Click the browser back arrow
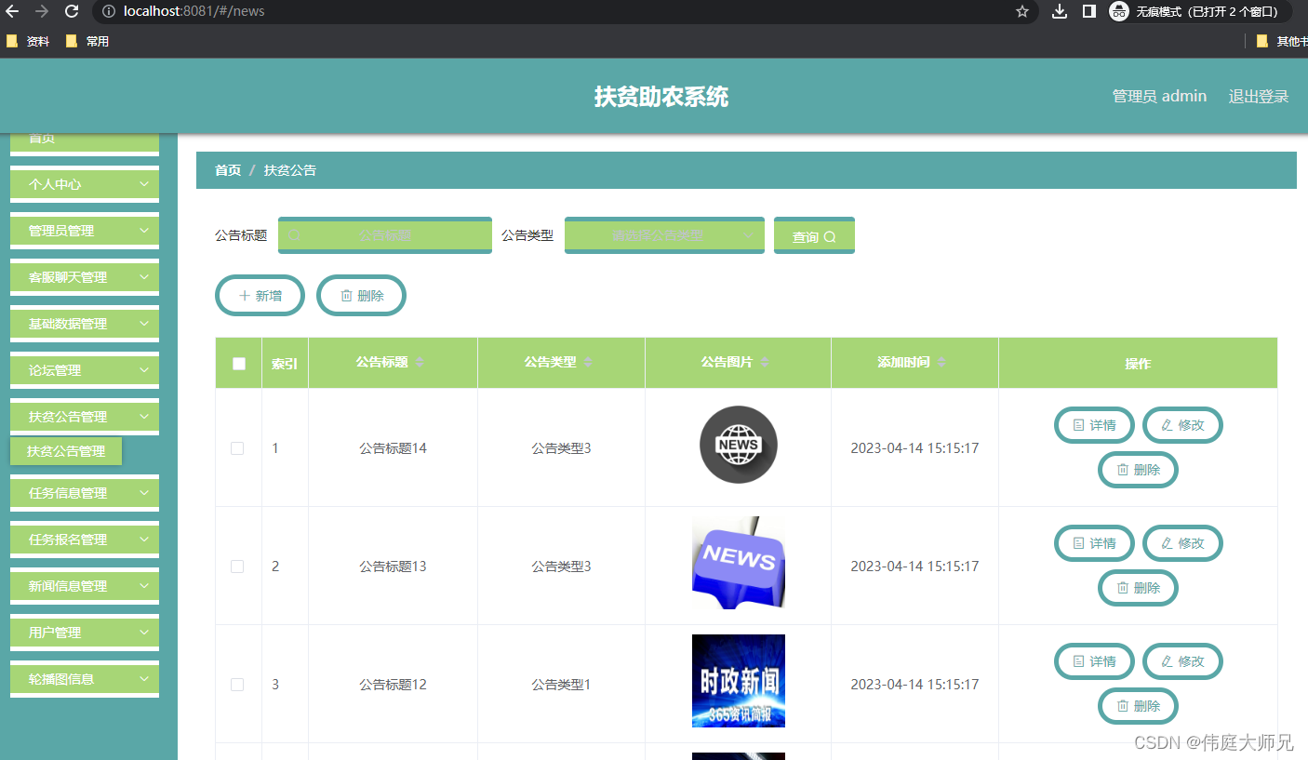1308x760 pixels. click(x=12, y=11)
